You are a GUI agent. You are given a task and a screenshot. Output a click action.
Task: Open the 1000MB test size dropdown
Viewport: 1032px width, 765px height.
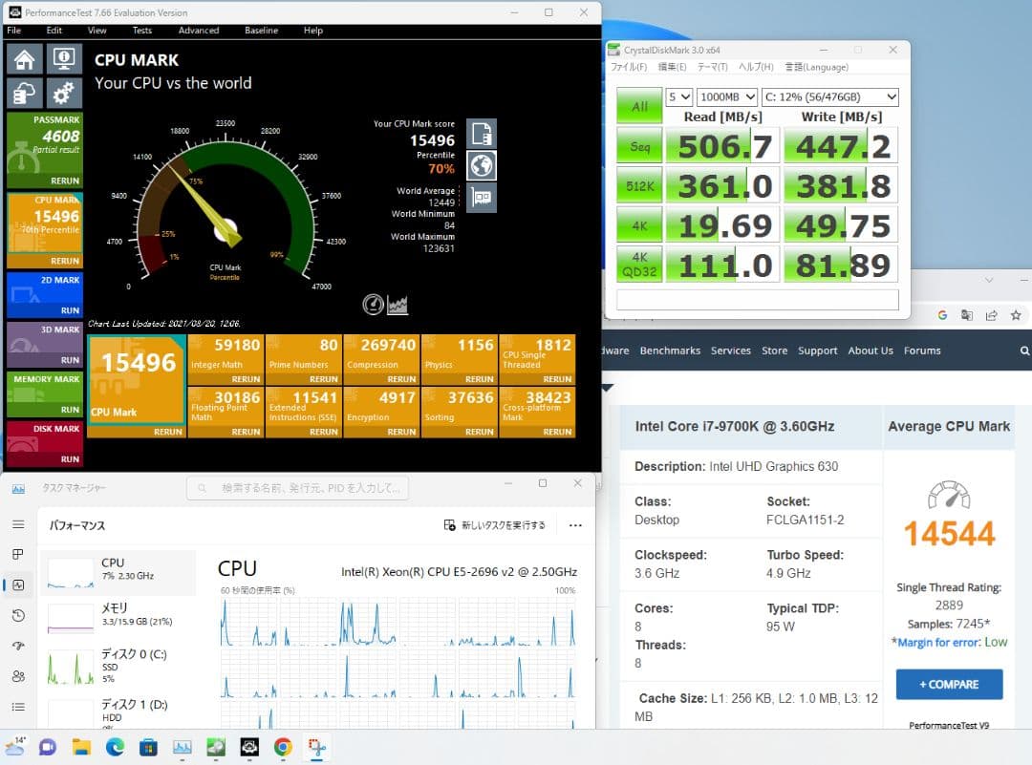726,97
